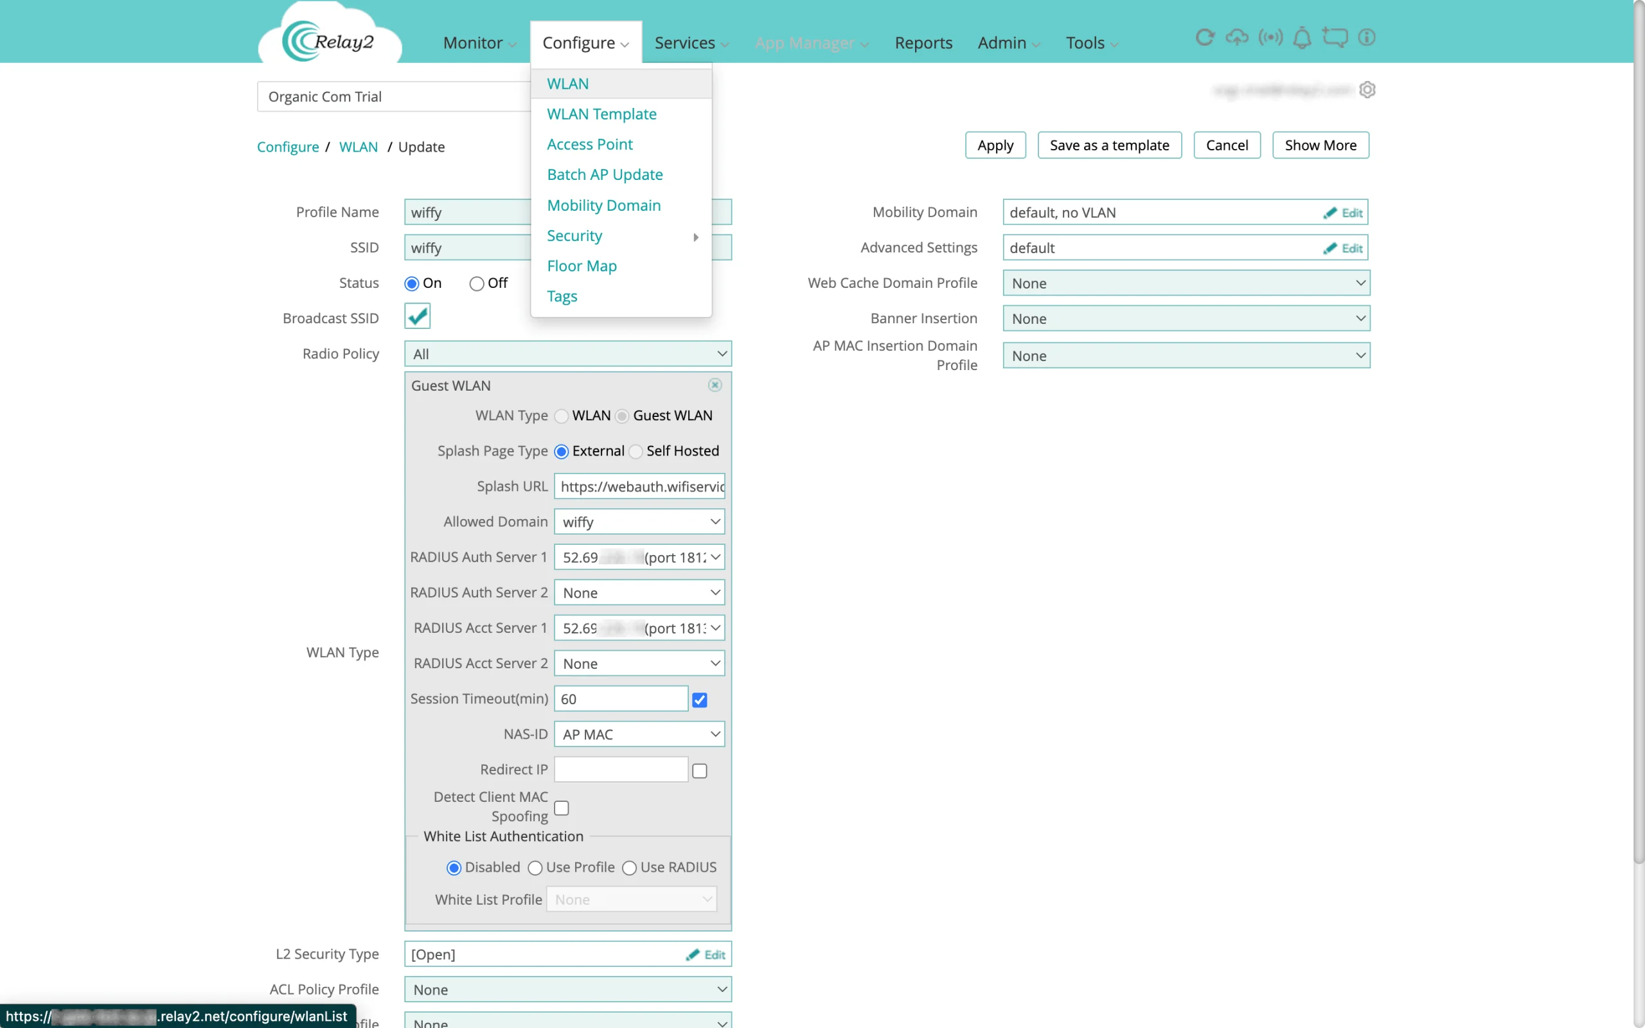Click the Relay2 logo
Viewport: 1645px width, 1028px height.
click(x=329, y=40)
